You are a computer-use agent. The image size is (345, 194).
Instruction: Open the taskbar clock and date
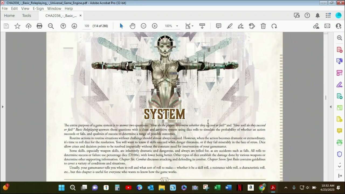point(328,188)
